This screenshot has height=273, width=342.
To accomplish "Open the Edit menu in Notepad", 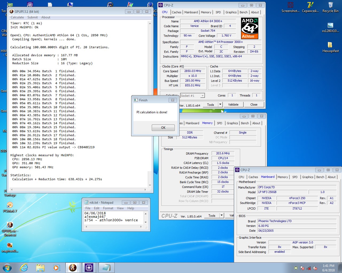I will 97,208.
